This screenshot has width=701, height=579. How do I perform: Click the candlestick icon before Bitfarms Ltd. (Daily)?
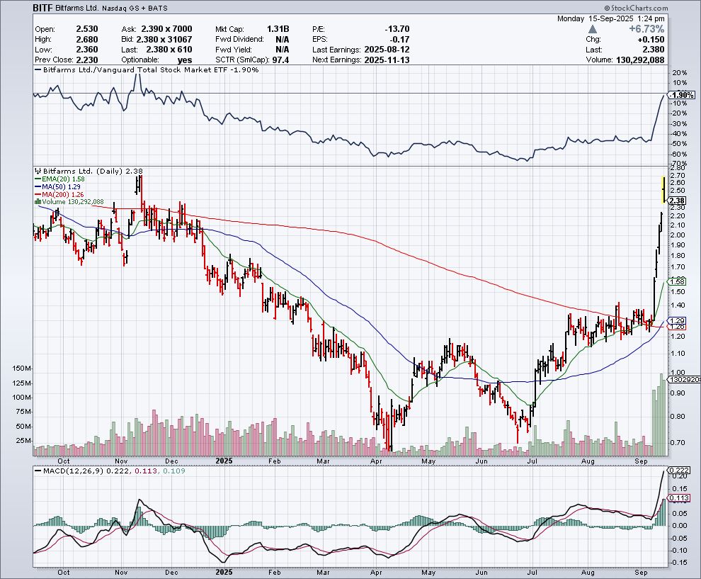(x=38, y=171)
